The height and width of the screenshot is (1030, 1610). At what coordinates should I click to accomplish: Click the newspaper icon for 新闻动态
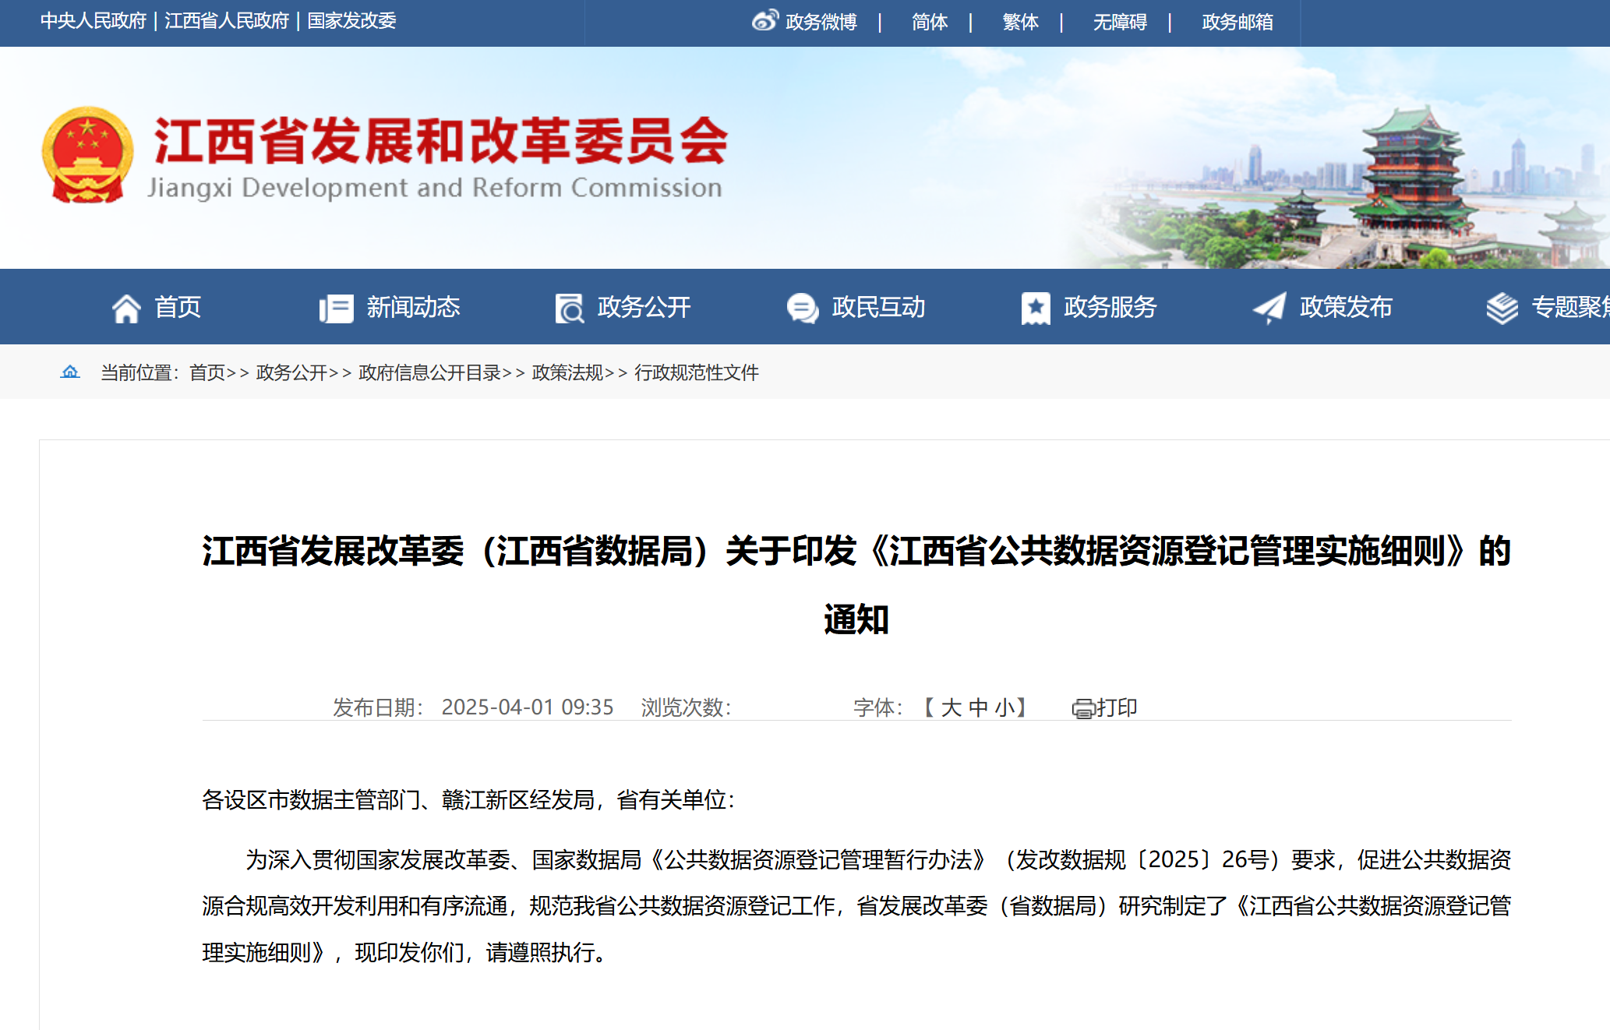336,308
